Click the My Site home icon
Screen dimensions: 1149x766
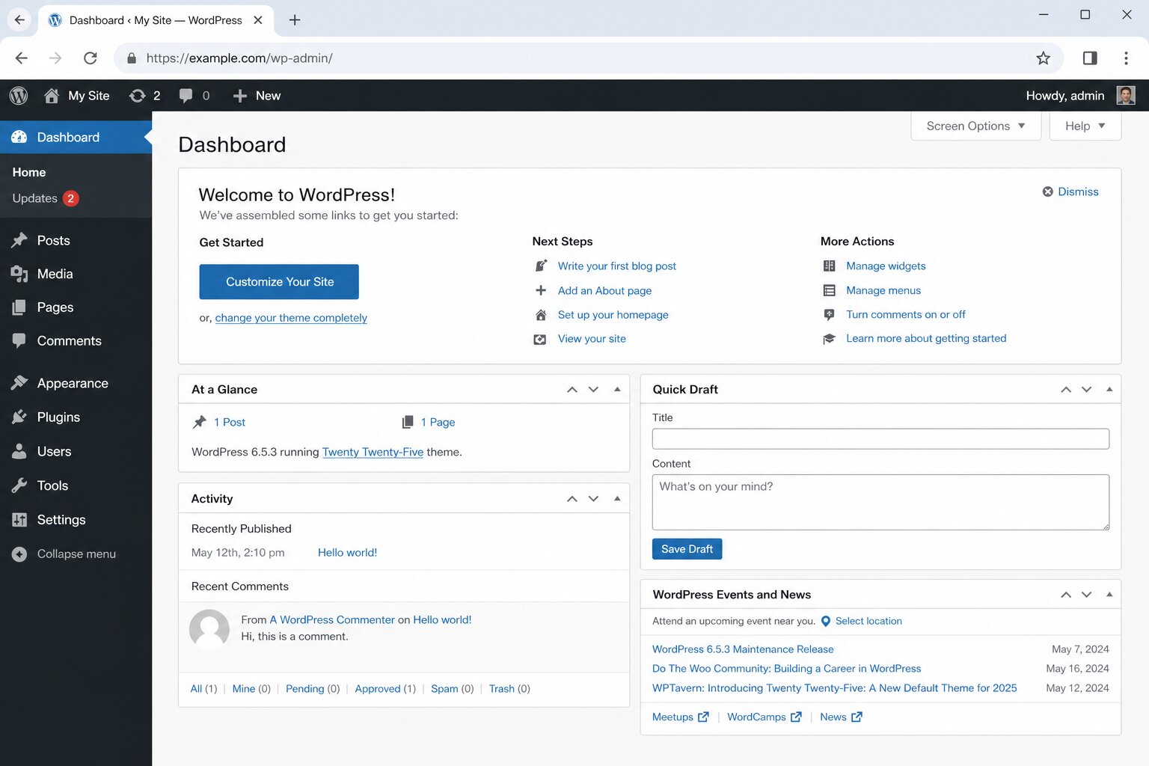point(52,96)
